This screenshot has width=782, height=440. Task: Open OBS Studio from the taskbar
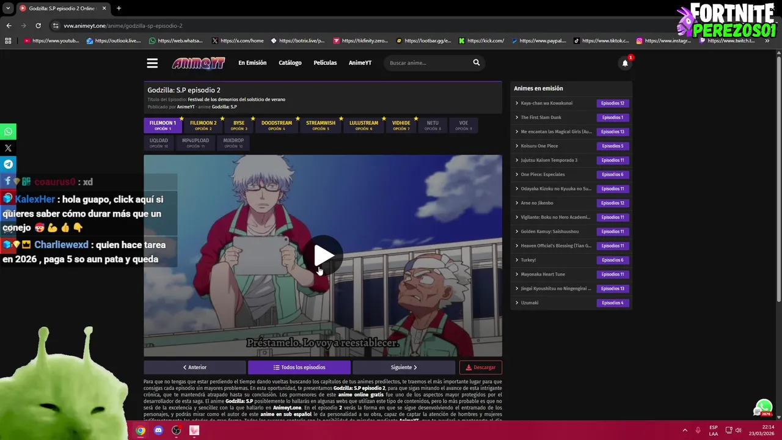tap(177, 430)
